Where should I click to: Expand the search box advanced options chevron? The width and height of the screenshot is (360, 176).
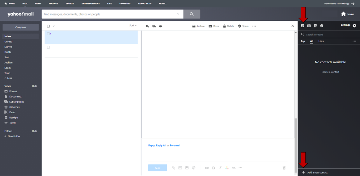pyautogui.click(x=178, y=14)
